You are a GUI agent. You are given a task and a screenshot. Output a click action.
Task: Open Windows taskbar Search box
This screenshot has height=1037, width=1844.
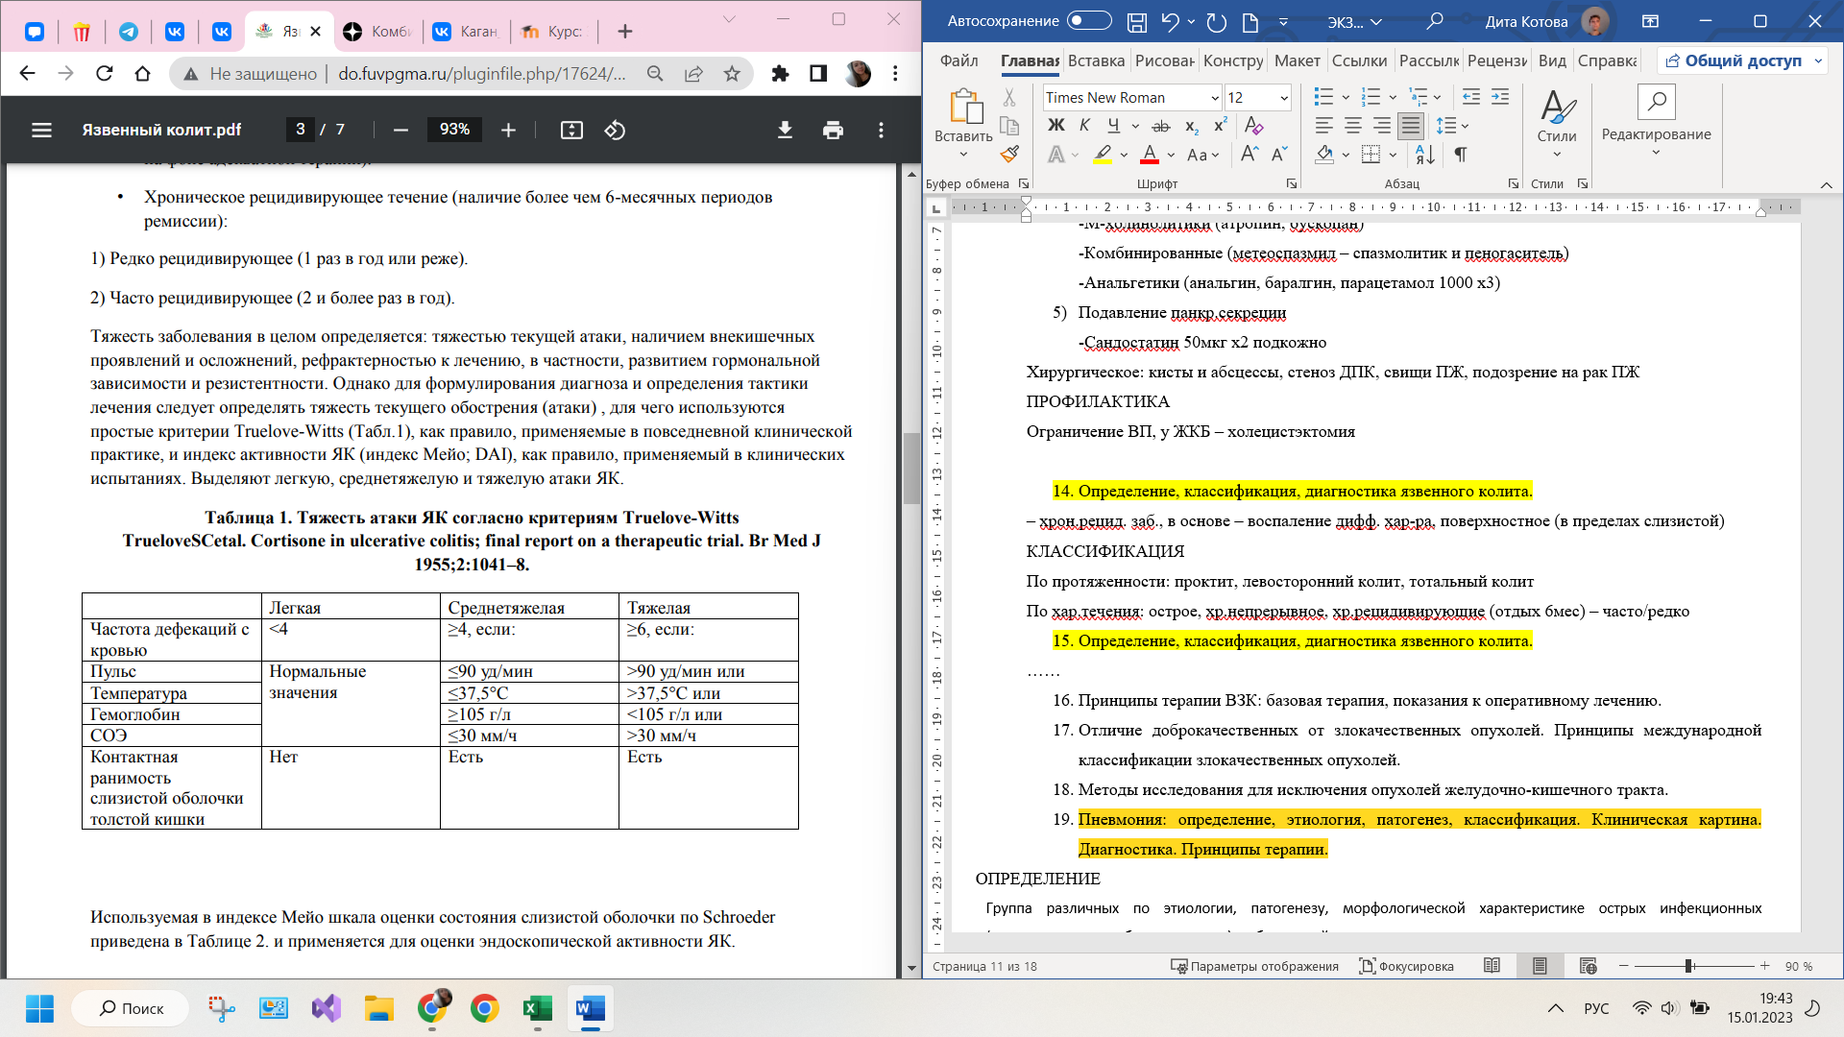tap(131, 1008)
